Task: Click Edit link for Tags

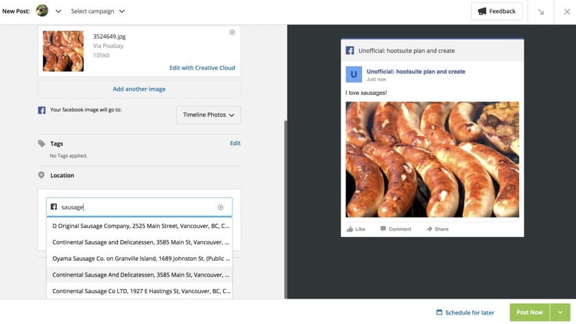Action: [235, 143]
